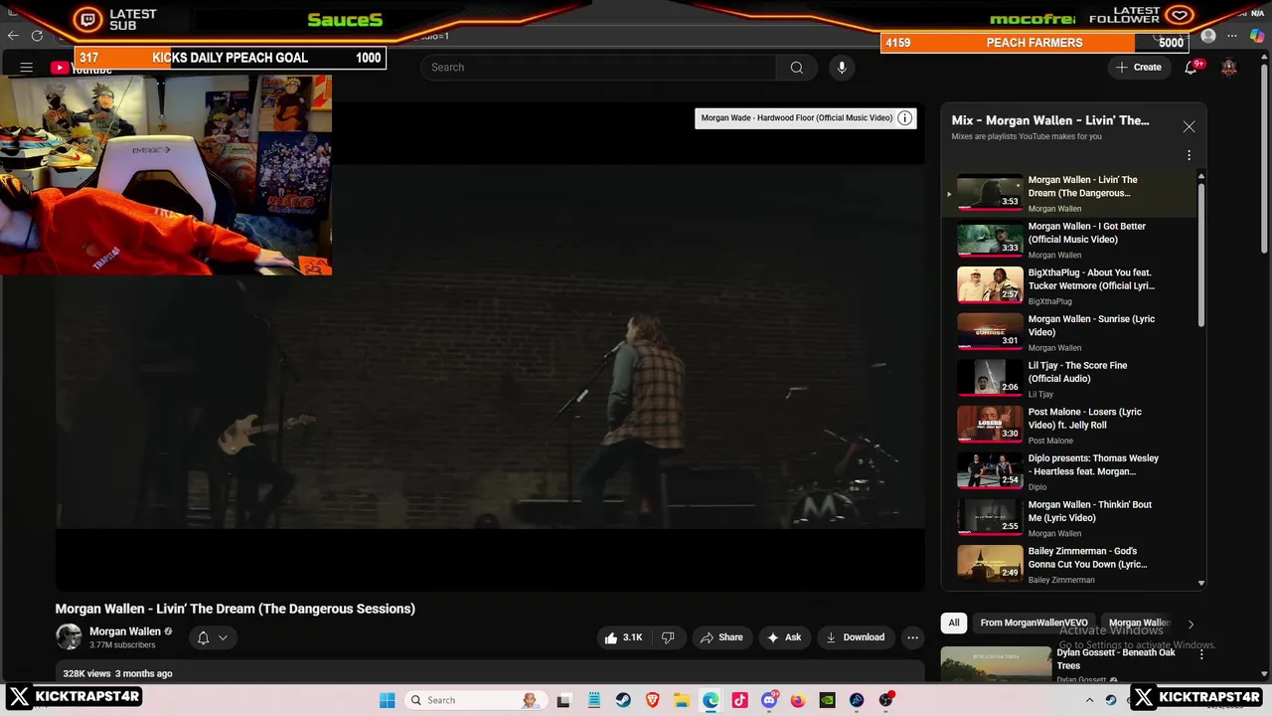Show more filter chips with right arrow
This screenshot has height=716, width=1272.
tap(1191, 624)
